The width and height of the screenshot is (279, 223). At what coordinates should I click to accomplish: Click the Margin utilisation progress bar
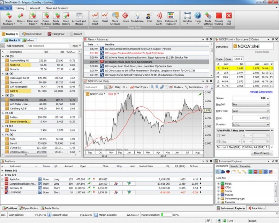[x=167, y=215]
